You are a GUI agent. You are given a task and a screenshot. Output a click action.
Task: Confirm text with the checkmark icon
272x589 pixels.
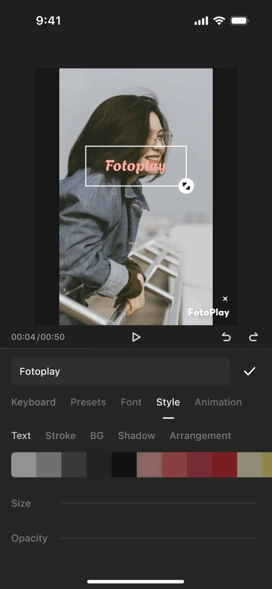coord(249,371)
